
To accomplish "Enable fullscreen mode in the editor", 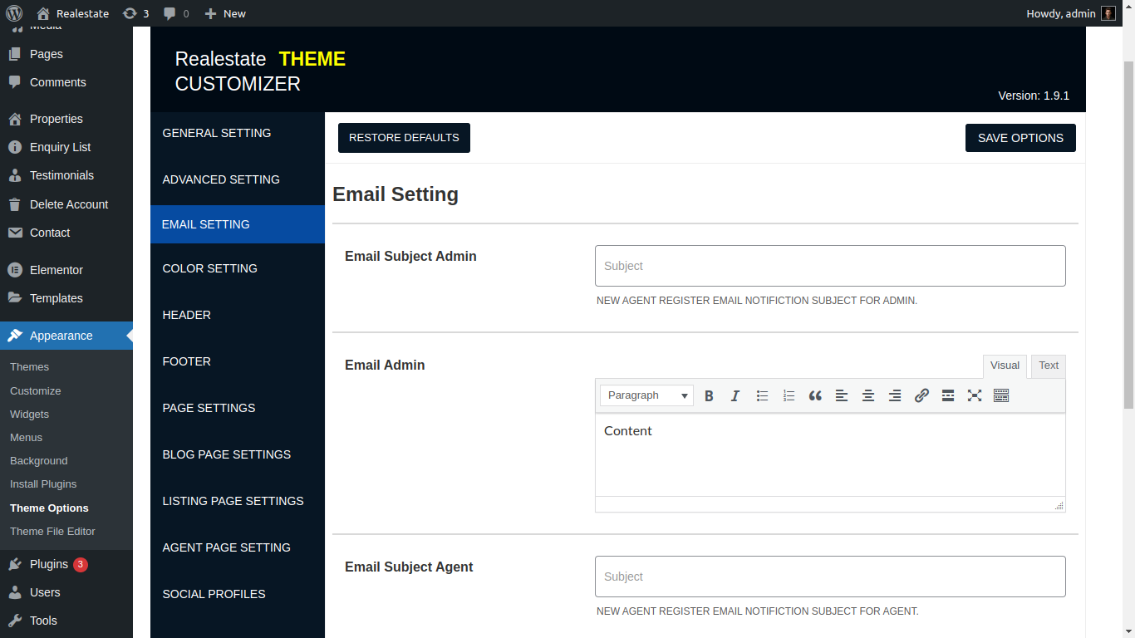I will click(975, 395).
